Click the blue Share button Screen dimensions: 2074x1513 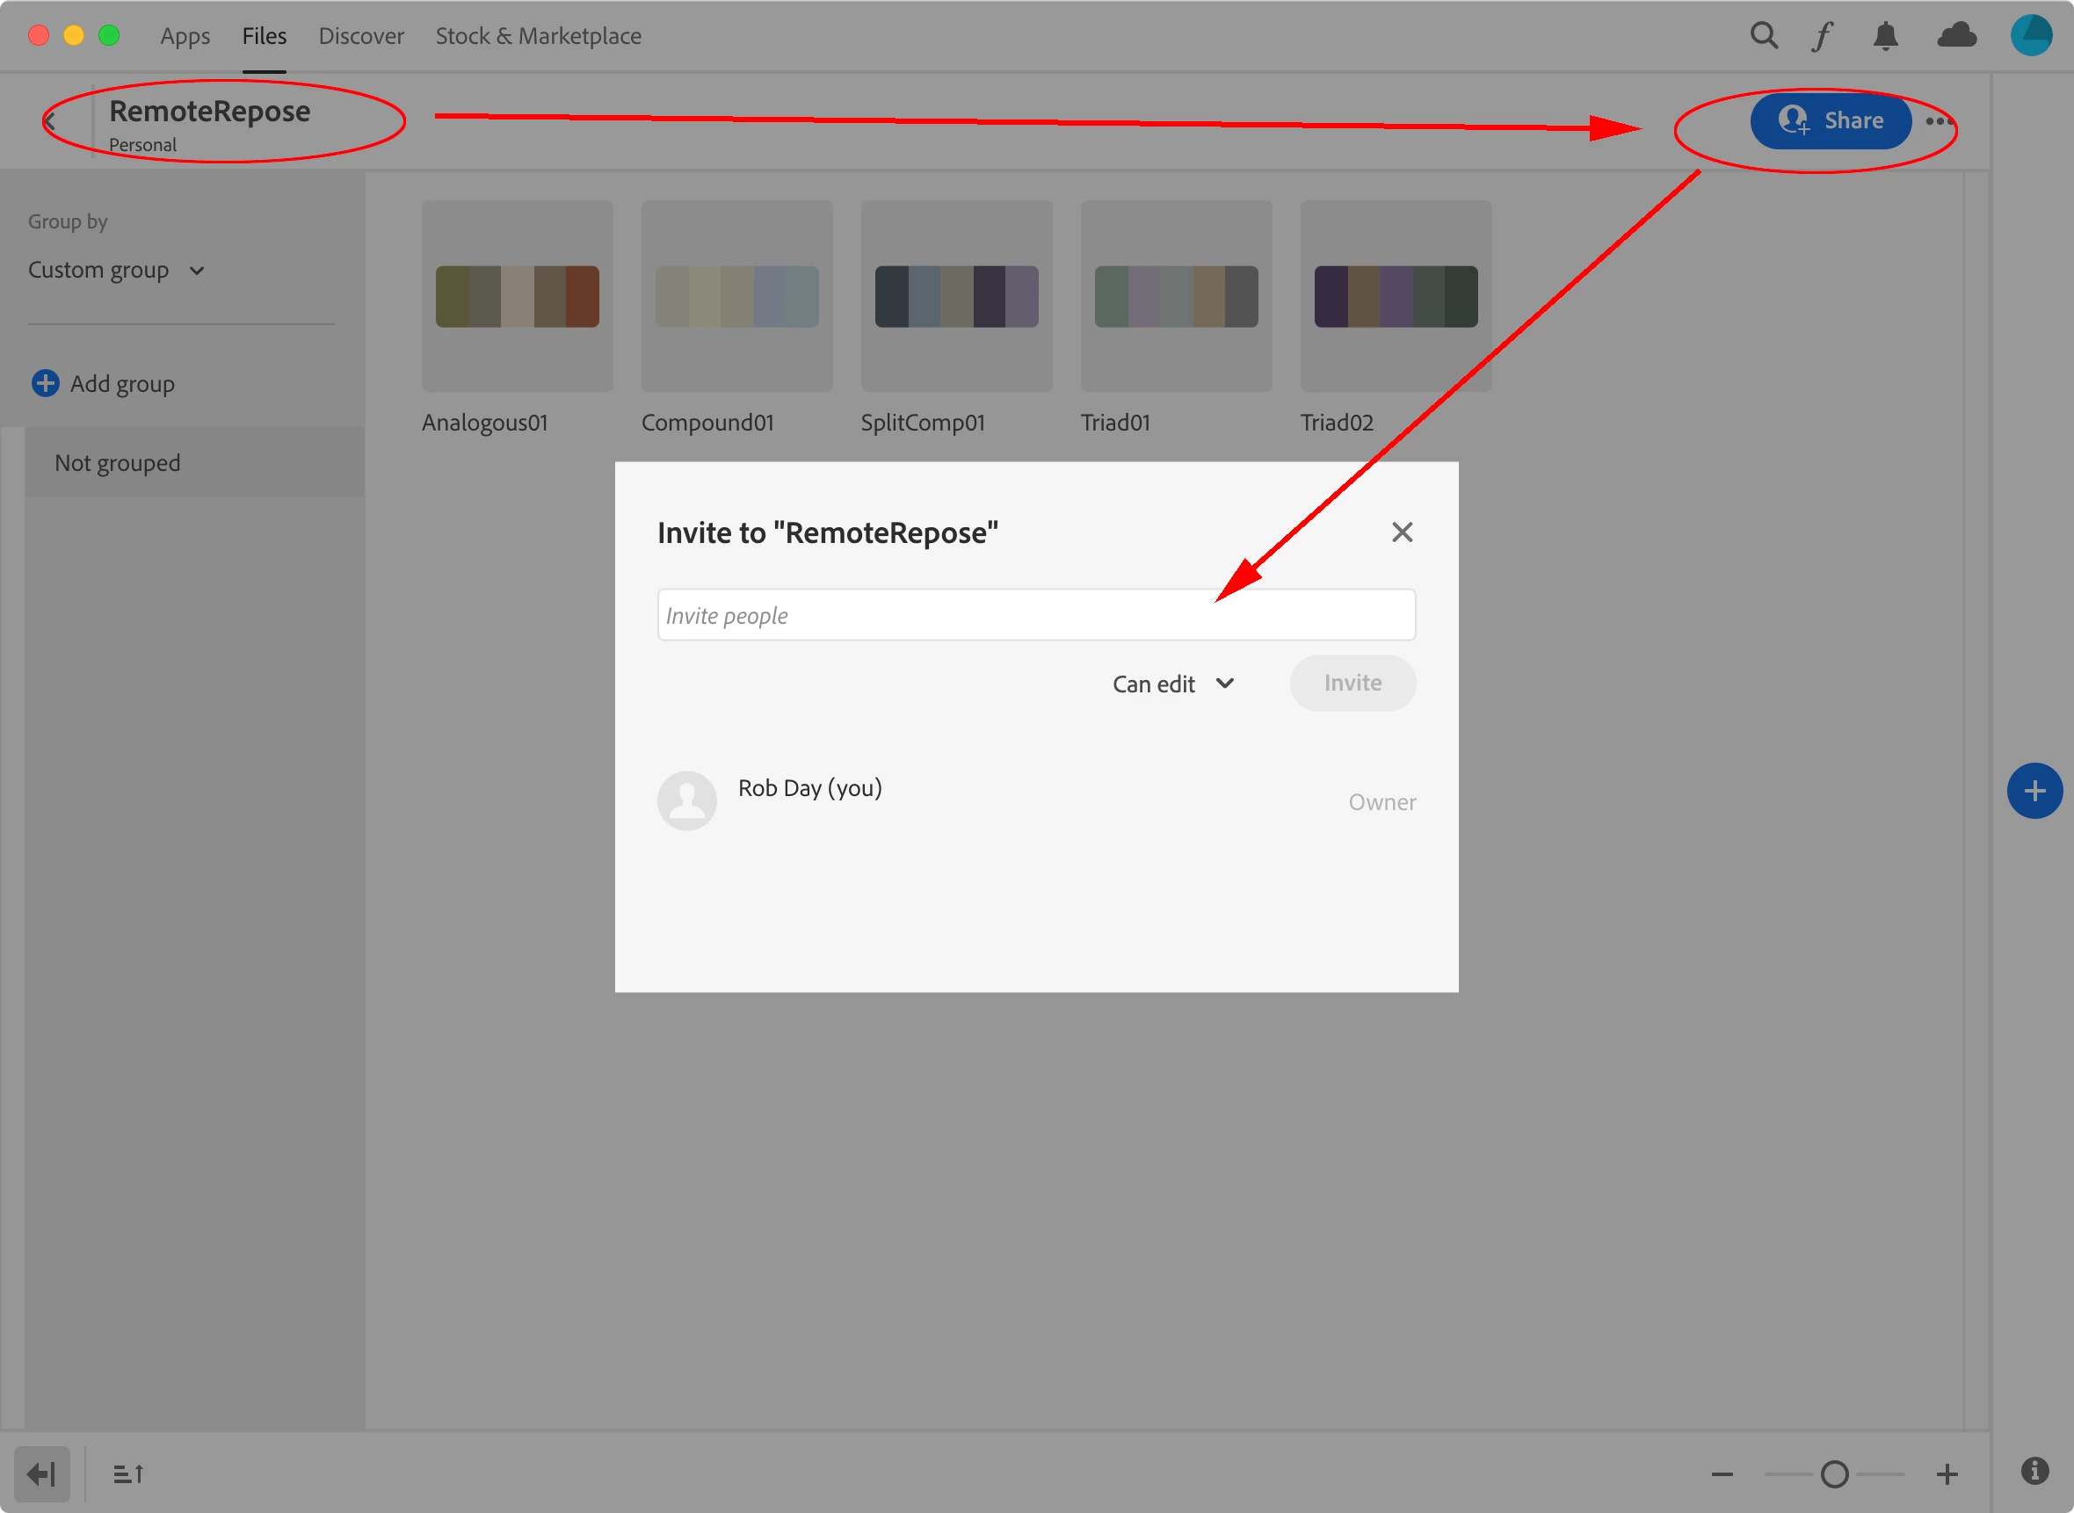pyautogui.click(x=1830, y=120)
